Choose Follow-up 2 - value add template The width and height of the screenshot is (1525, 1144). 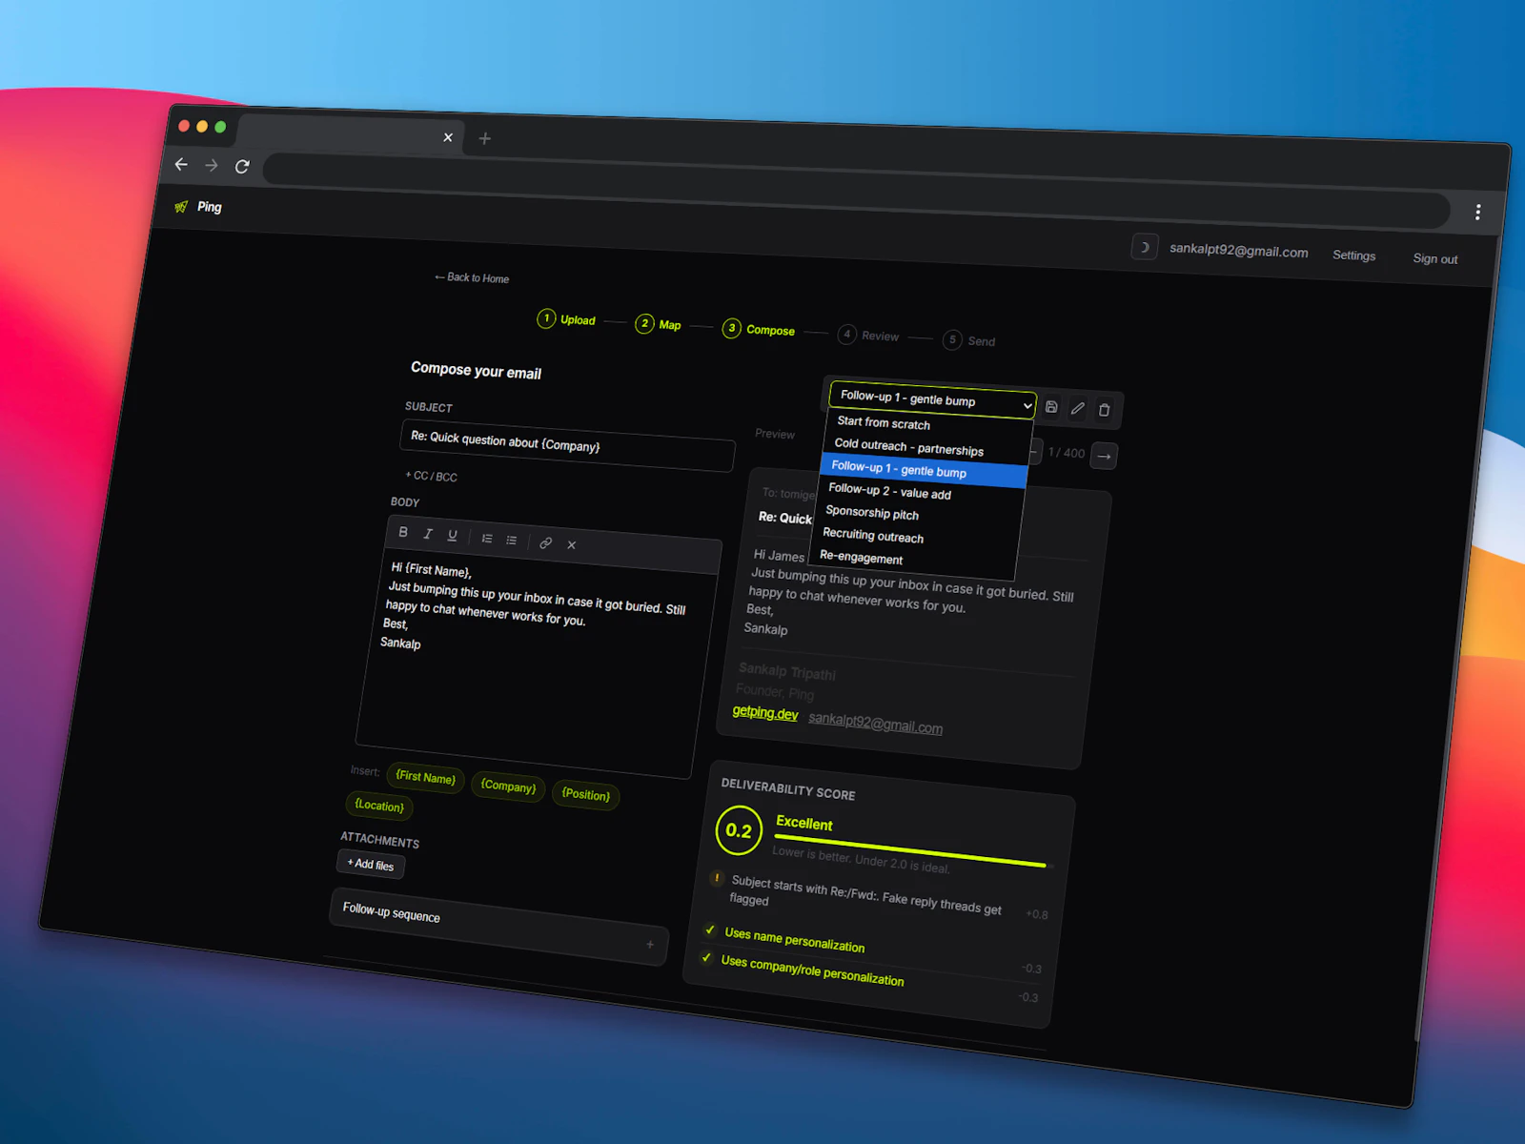point(889,491)
